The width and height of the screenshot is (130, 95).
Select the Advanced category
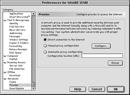coord(13,79)
